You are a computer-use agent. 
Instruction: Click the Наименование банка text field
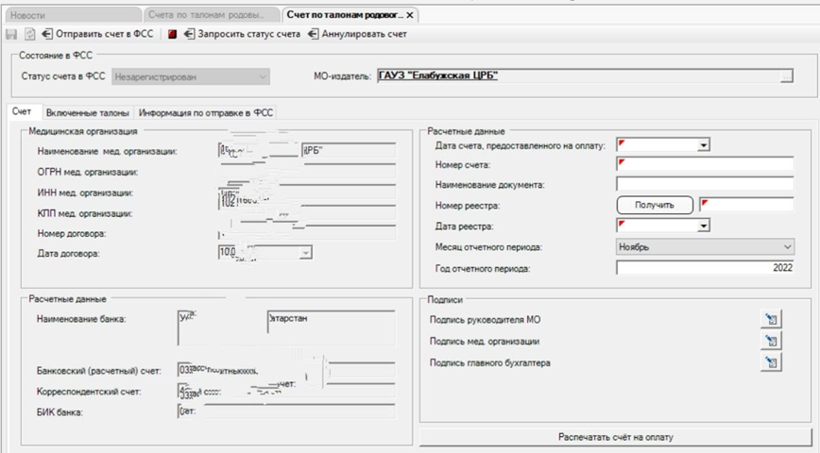click(286, 328)
